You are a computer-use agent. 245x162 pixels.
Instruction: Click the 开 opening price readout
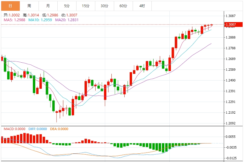(x=12, y=15)
